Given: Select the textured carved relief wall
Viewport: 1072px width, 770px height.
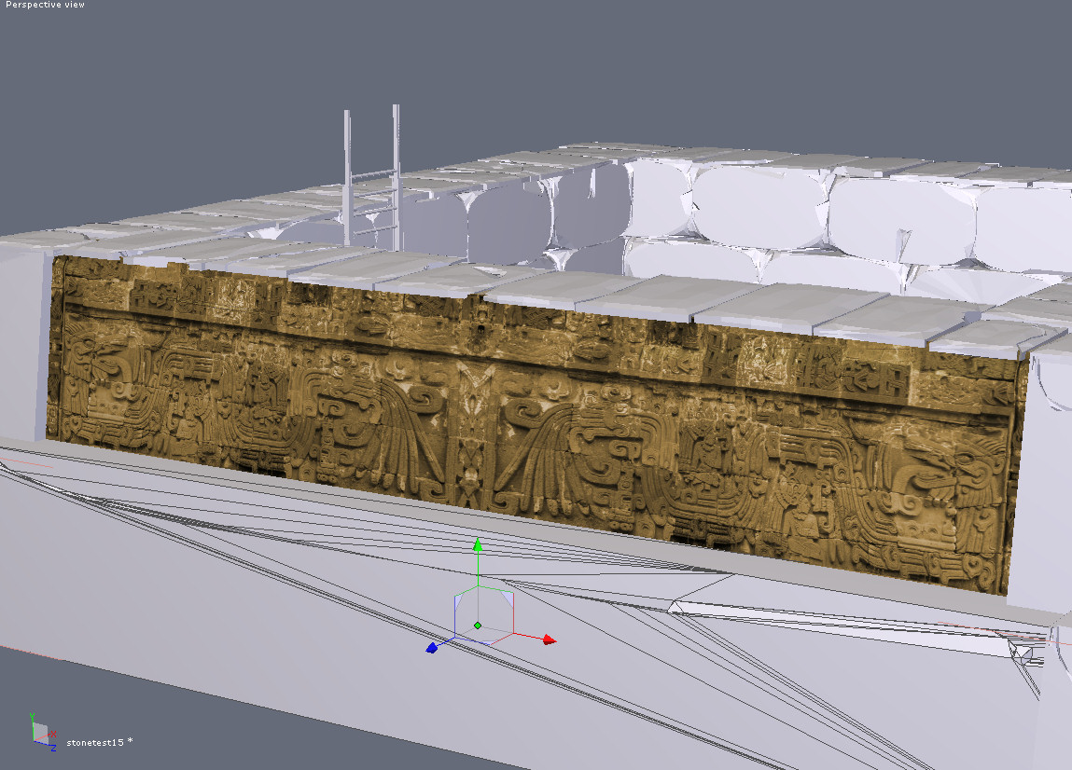Looking at the screenshot, I should coord(536,423).
